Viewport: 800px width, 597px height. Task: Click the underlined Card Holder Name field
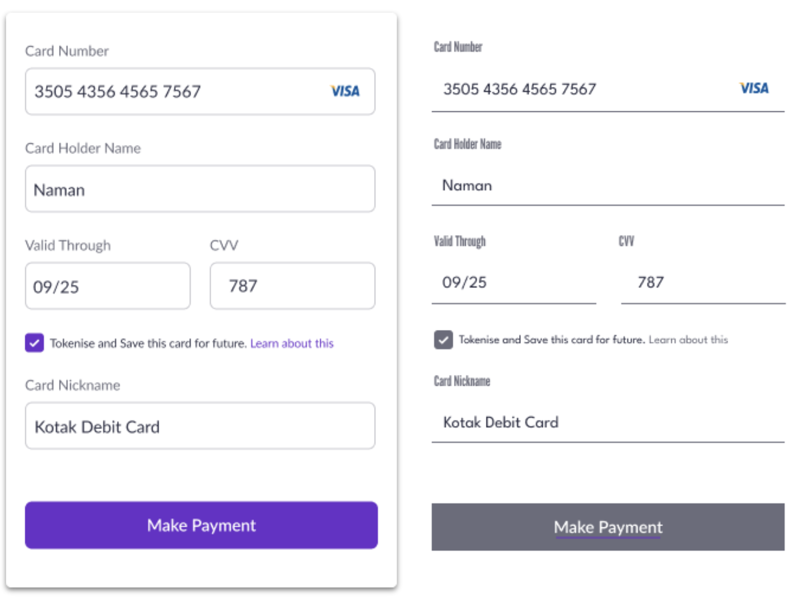pos(608,186)
